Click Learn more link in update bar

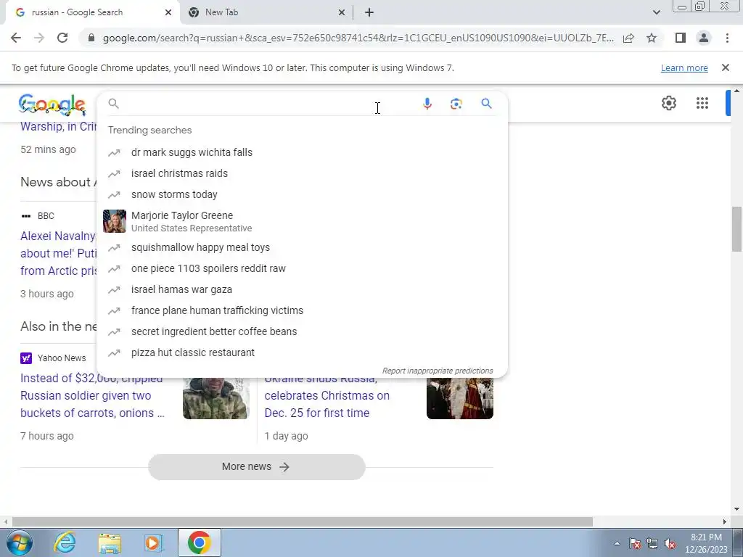[x=684, y=67]
